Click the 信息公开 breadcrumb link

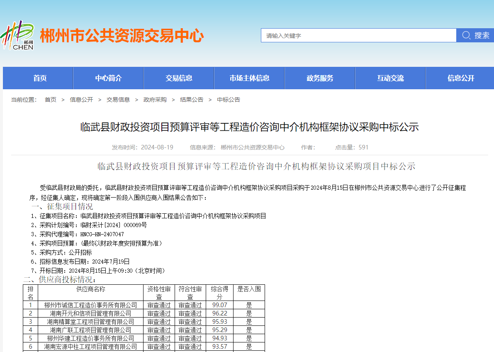tap(81, 100)
